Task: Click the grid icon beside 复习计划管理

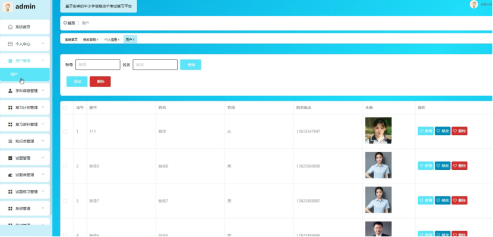Action: [10, 108]
